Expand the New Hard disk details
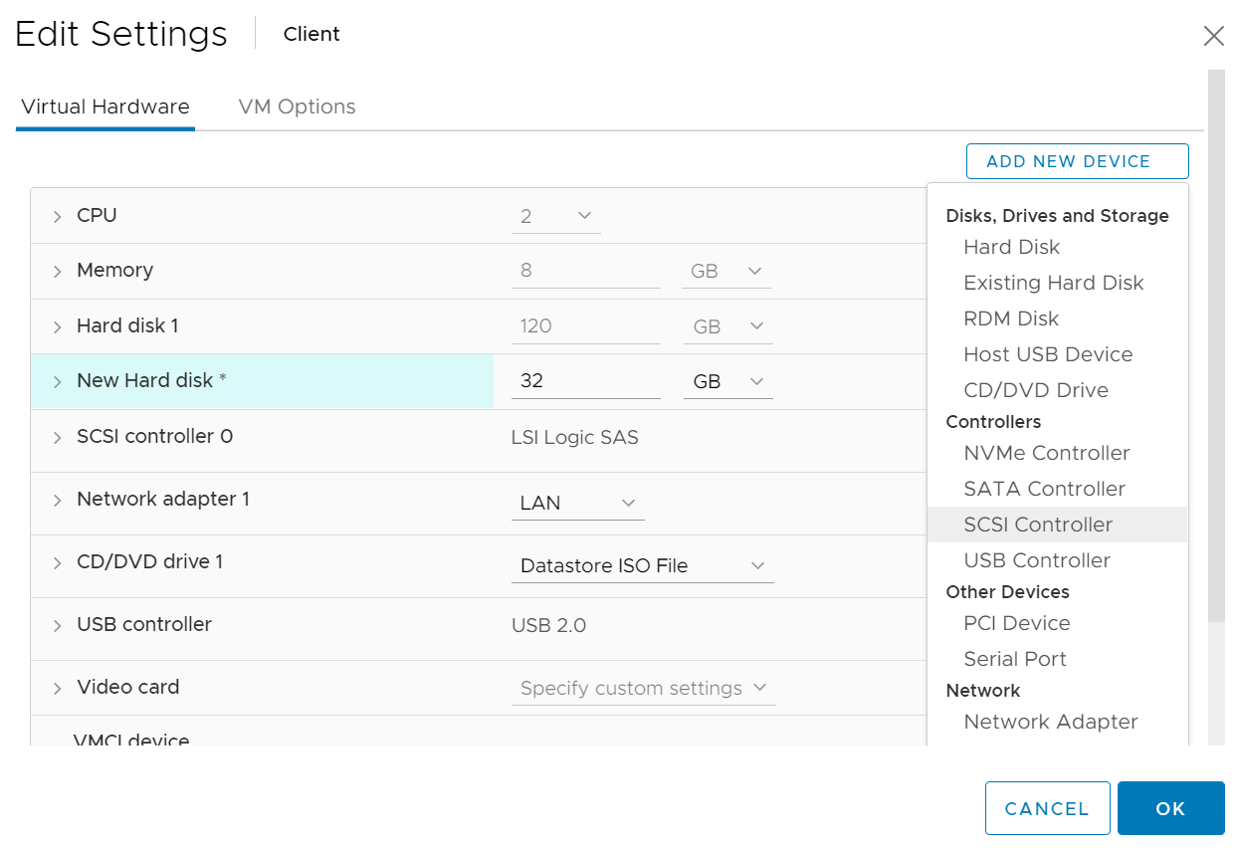The image size is (1238, 850). 57,381
